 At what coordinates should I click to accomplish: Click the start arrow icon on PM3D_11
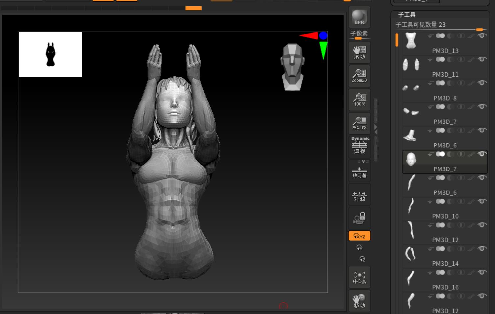[x=430, y=60]
